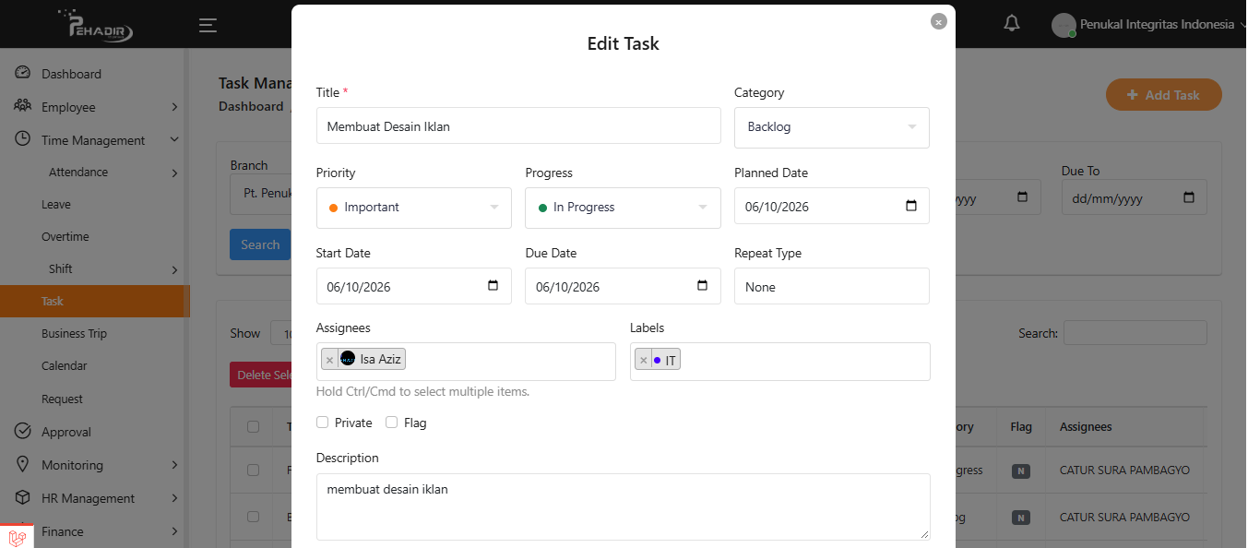Open the calendar picker for Start Date
Screen dimensions: 1248x548
click(x=493, y=286)
